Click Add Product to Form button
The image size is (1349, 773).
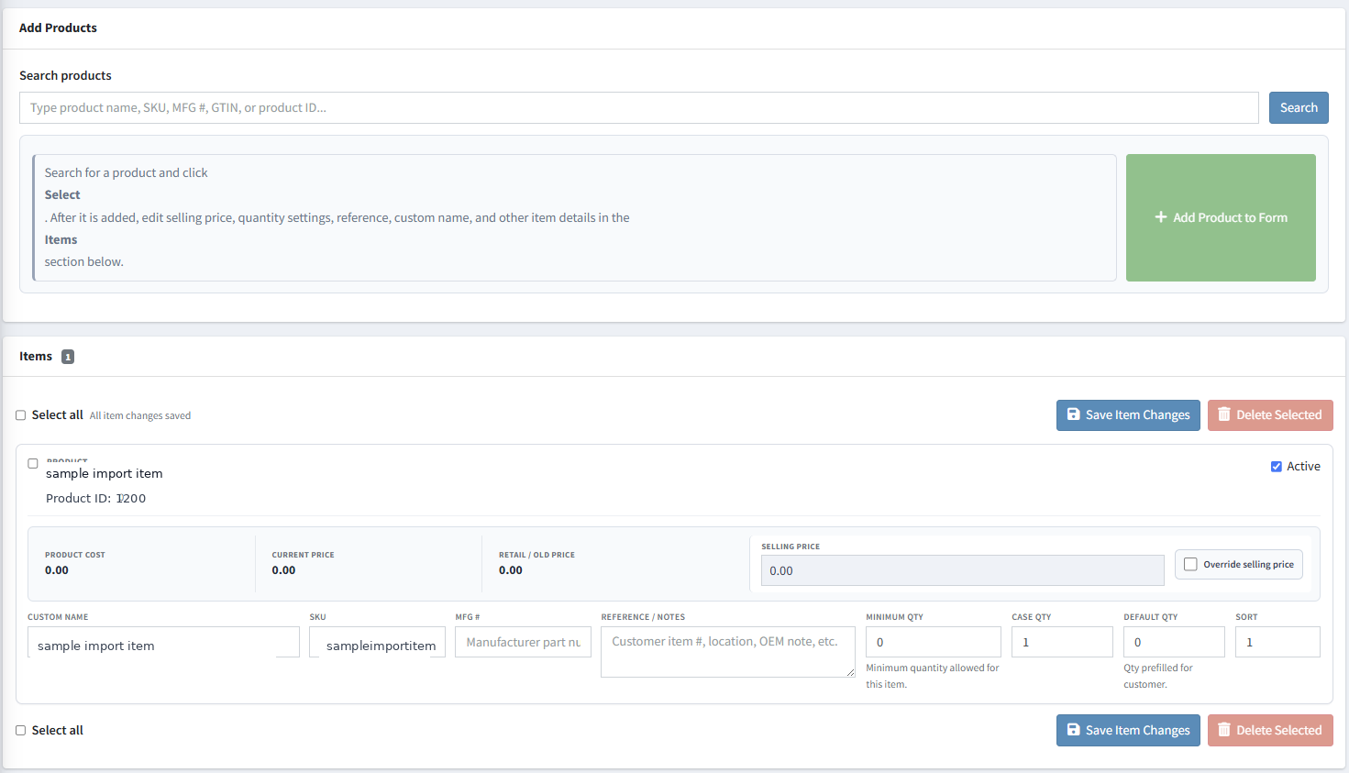pyautogui.click(x=1221, y=217)
